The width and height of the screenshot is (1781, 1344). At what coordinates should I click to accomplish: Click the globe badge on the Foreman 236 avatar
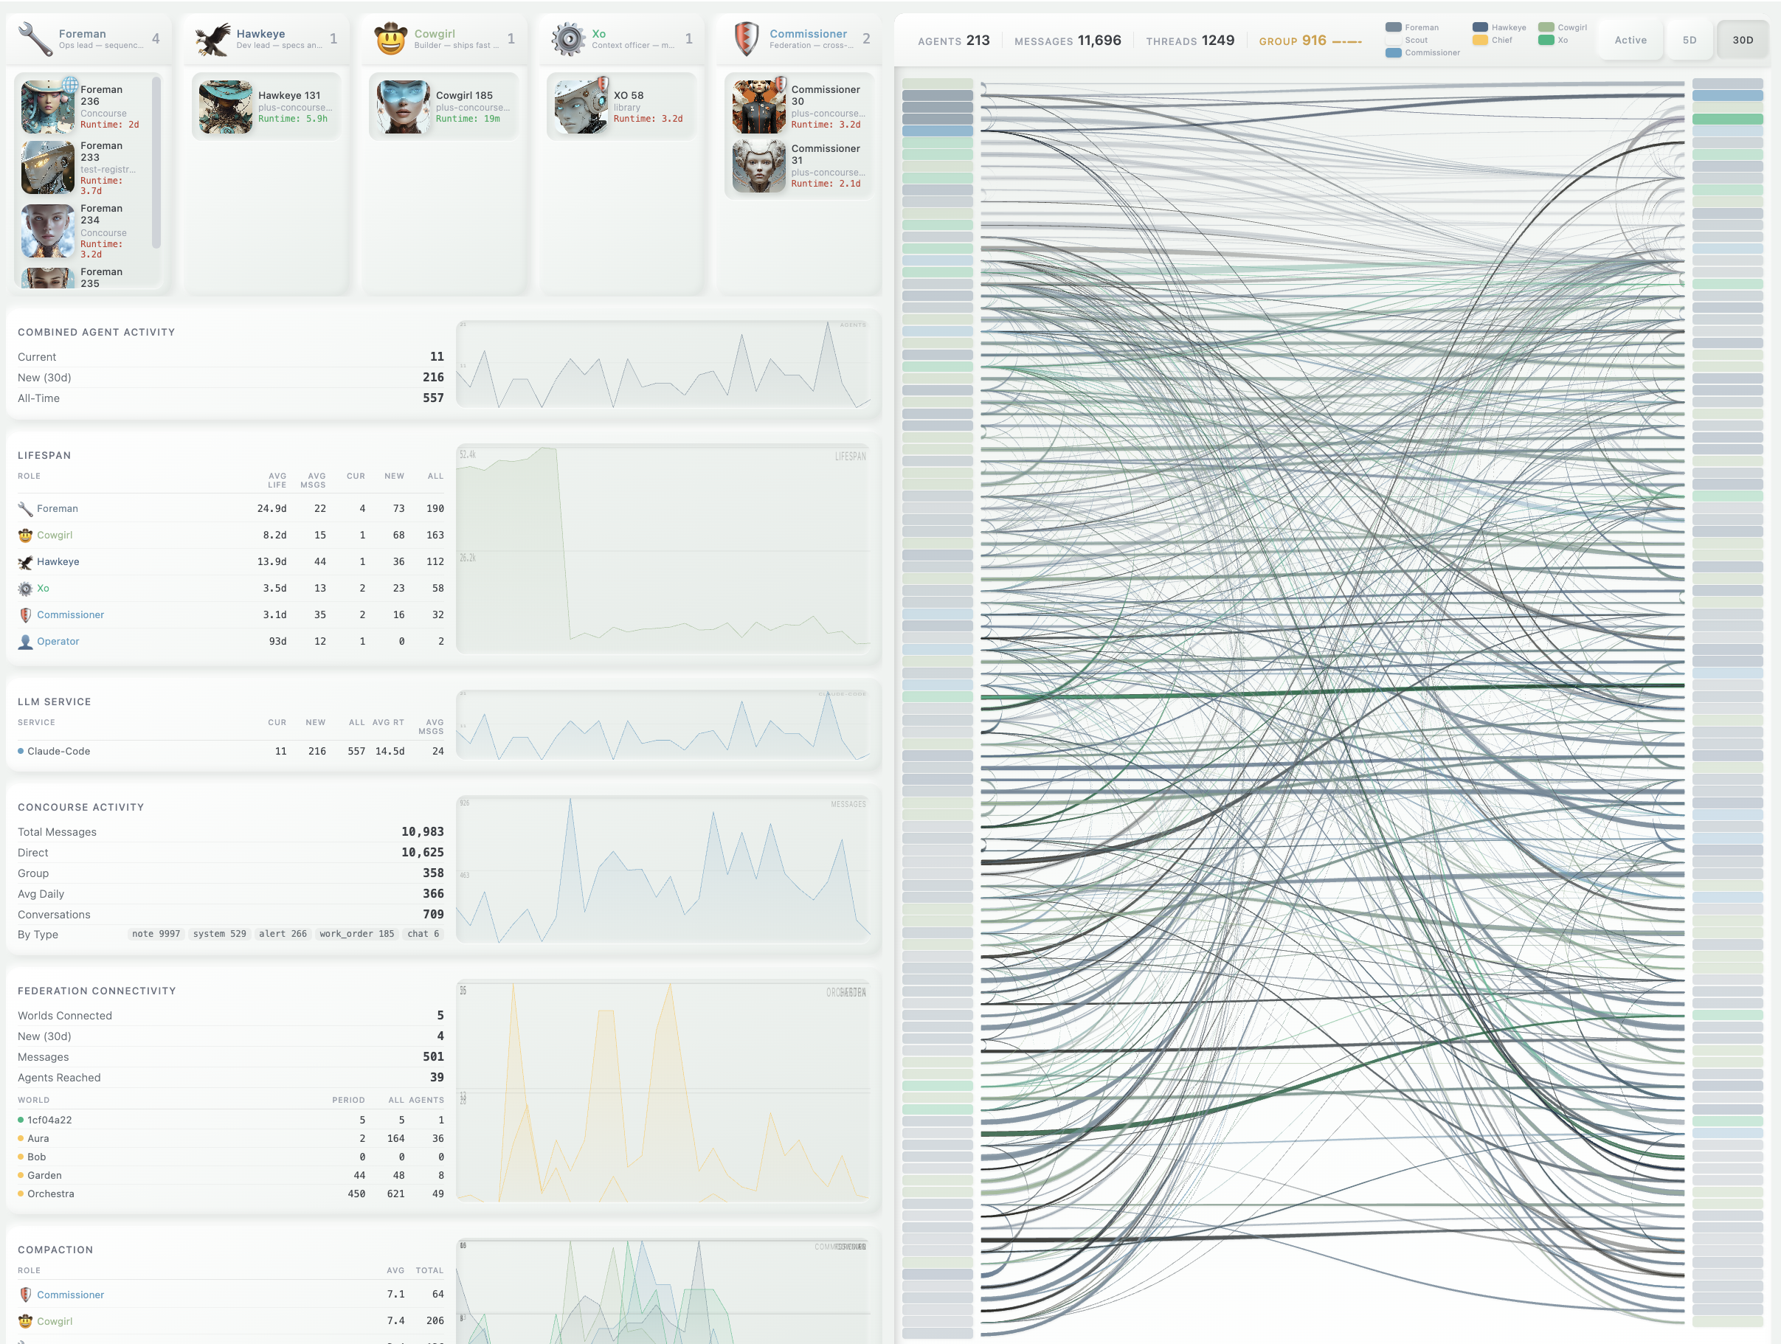click(69, 86)
